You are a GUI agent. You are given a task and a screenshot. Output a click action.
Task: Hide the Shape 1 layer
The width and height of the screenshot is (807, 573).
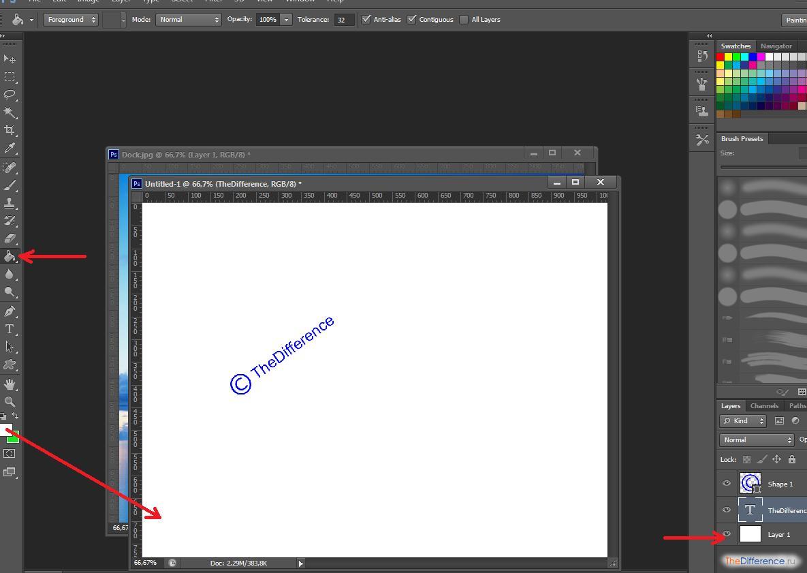pos(727,484)
